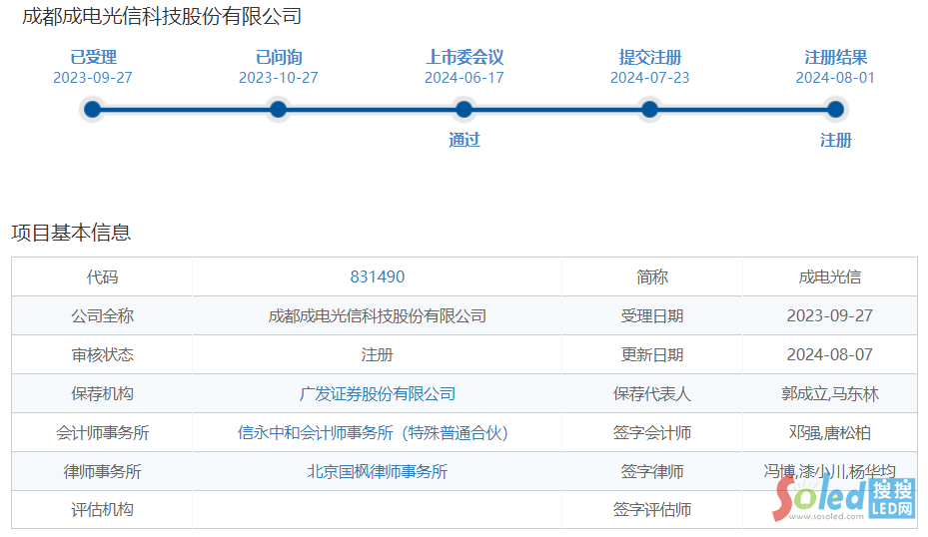The height and width of the screenshot is (537, 928).
Task: Click the 成电光信 short name cell
Action: (830, 277)
